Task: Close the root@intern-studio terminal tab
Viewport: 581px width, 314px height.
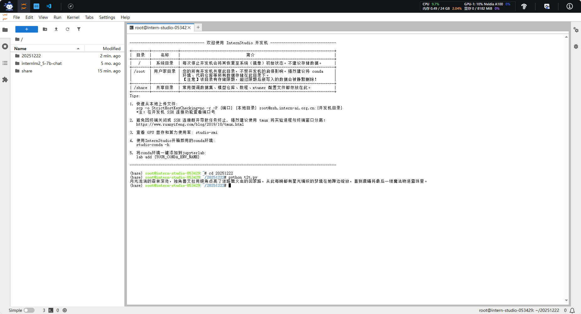Action: click(x=189, y=28)
